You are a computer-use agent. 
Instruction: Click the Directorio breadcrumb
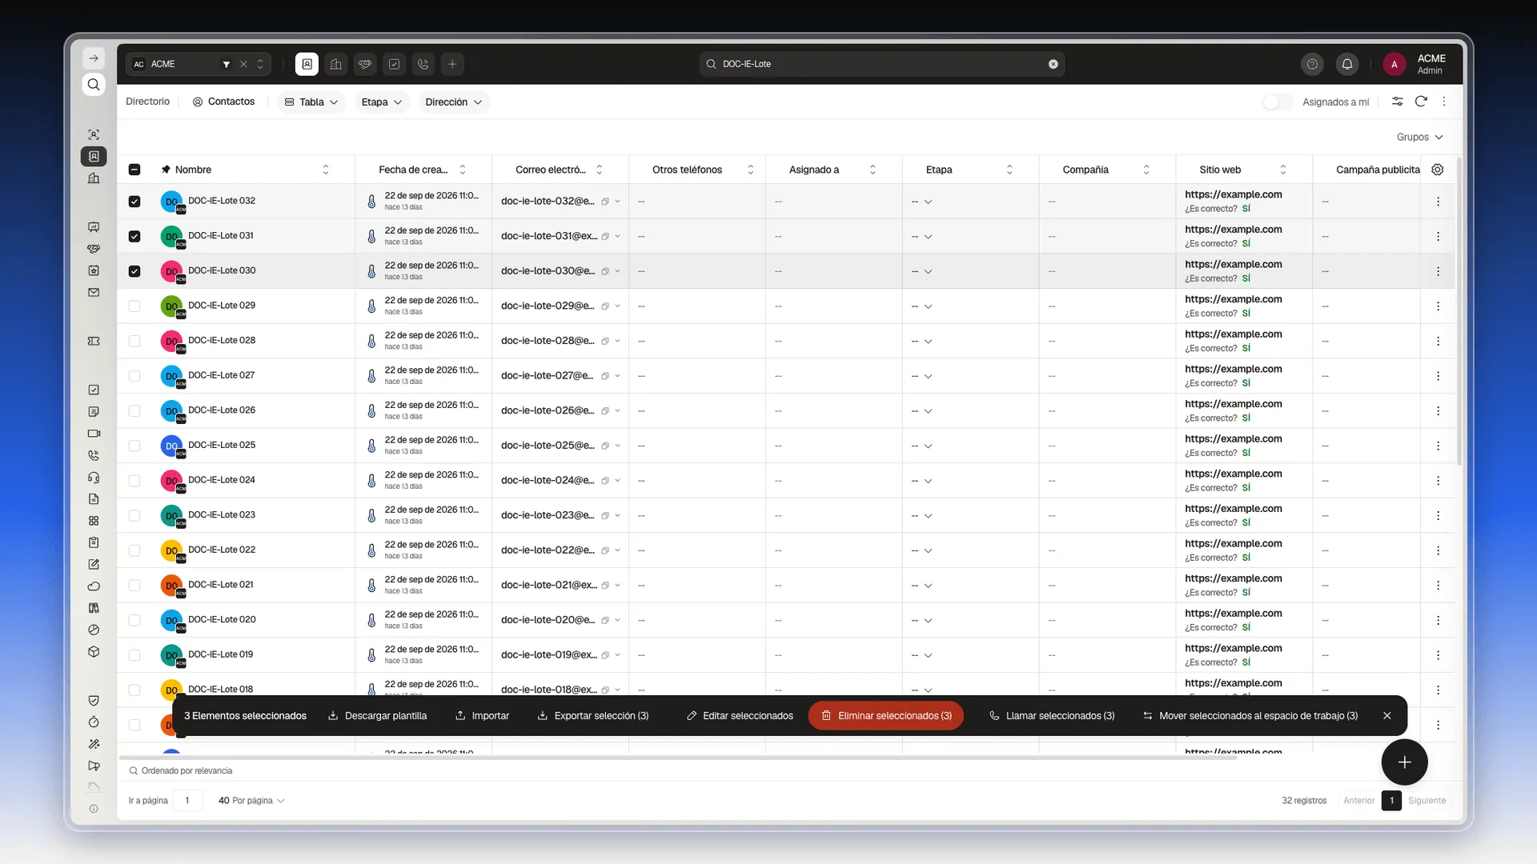(148, 102)
